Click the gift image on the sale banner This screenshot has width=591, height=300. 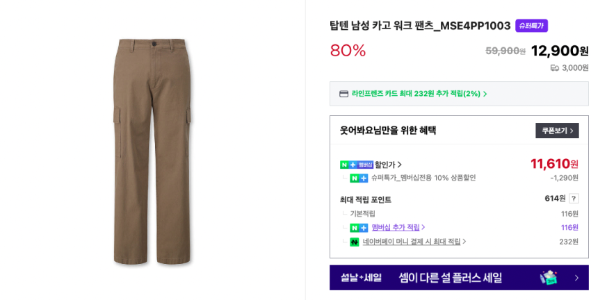tap(549, 277)
